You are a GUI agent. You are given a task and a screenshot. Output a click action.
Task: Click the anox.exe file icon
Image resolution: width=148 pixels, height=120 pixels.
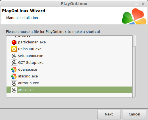coord(14,90)
